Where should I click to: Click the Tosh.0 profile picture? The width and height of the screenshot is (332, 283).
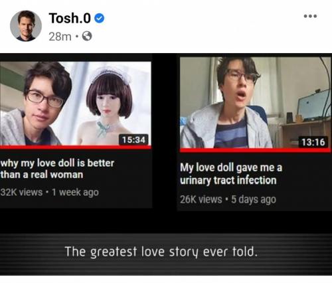coord(26,26)
